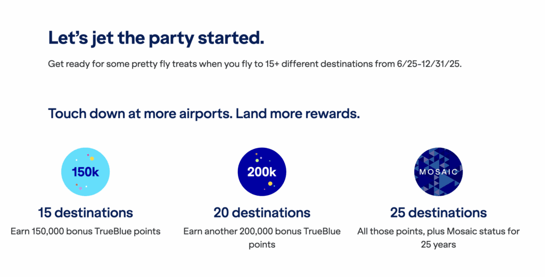Click the "Let's jet the party started." headline
Image resolution: width=545 pixels, height=277 pixels.
pyautogui.click(x=156, y=38)
